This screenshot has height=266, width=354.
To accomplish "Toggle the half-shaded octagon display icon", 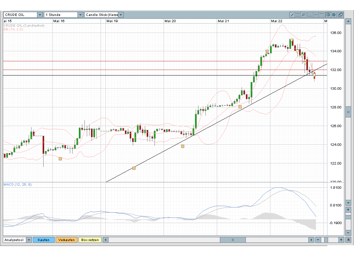I will [x=328, y=15].
